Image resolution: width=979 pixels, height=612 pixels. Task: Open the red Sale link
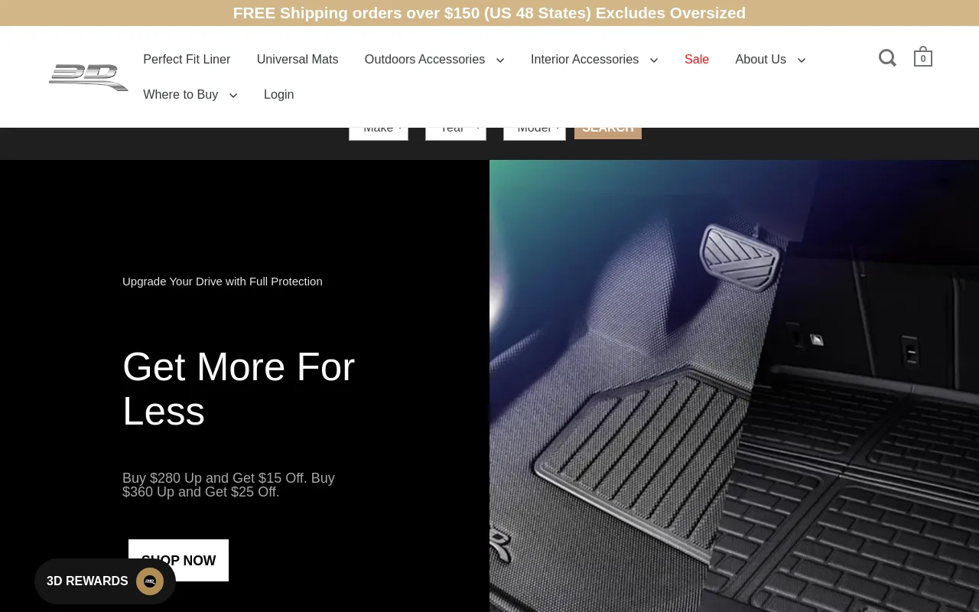[x=696, y=60]
